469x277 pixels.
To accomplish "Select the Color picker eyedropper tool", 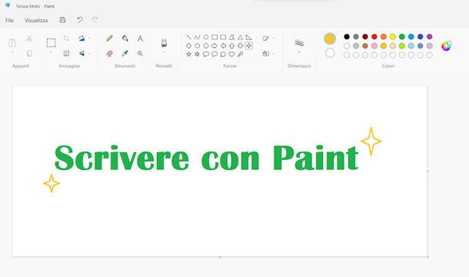I will (125, 54).
